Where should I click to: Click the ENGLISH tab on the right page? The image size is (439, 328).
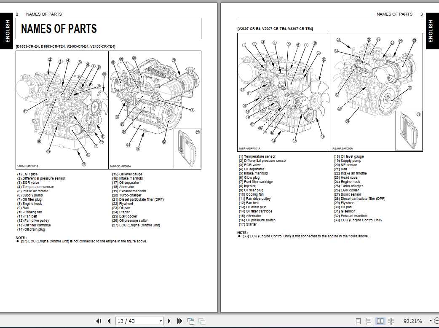pyautogui.click(x=432, y=31)
